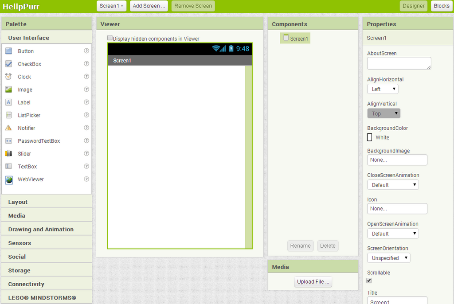The height and width of the screenshot is (304, 454).
Task: Open the CloseScreenAnimation Default dropdown
Action: click(393, 185)
